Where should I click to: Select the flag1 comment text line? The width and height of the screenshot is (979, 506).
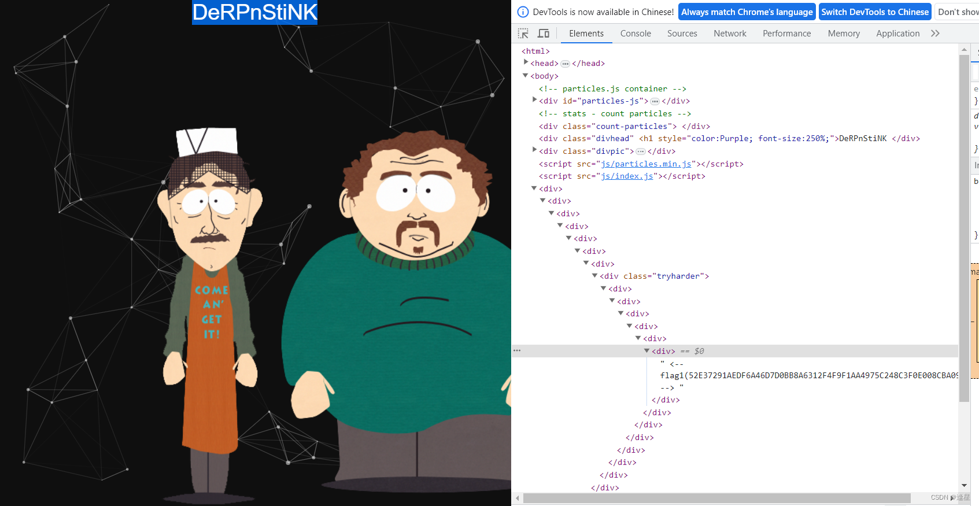point(809,376)
